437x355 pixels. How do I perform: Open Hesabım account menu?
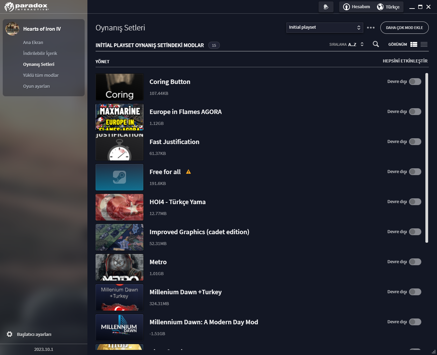pyautogui.click(x=356, y=7)
